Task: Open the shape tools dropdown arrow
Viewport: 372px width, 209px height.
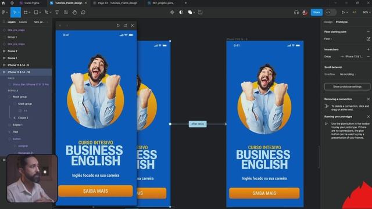Action: 40,12
